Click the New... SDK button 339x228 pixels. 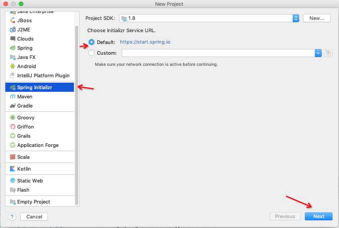[316, 18]
